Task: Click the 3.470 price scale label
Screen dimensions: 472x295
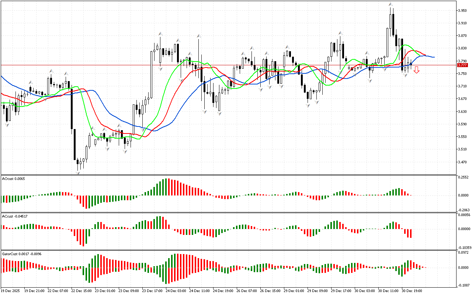Action: pyautogui.click(x=462, y=162)
